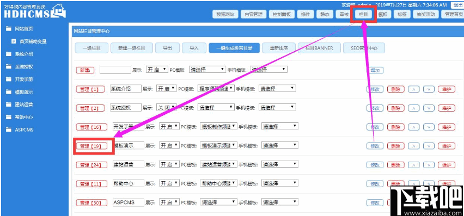
Task: Open PC模板 dropdown in the 新建 row
Action: (207, 70)
